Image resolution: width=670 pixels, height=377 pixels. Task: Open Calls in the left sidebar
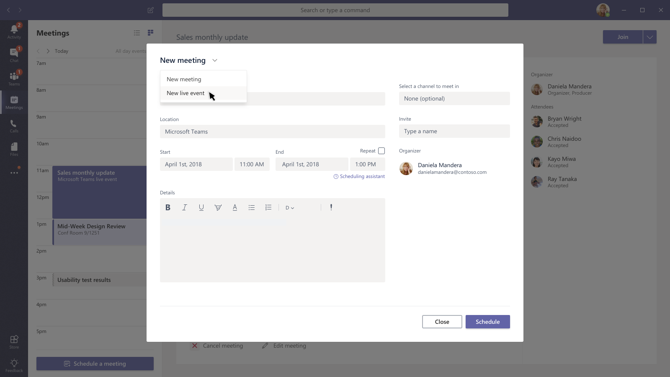[x=14, y=126]
